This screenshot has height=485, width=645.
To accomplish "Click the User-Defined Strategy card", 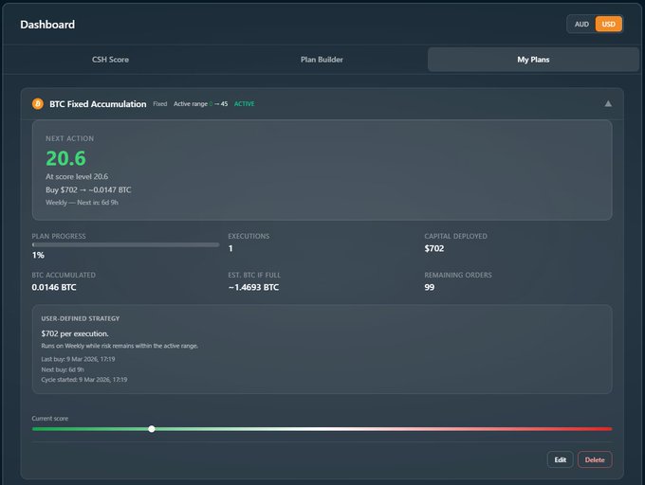I will [322, 349].
